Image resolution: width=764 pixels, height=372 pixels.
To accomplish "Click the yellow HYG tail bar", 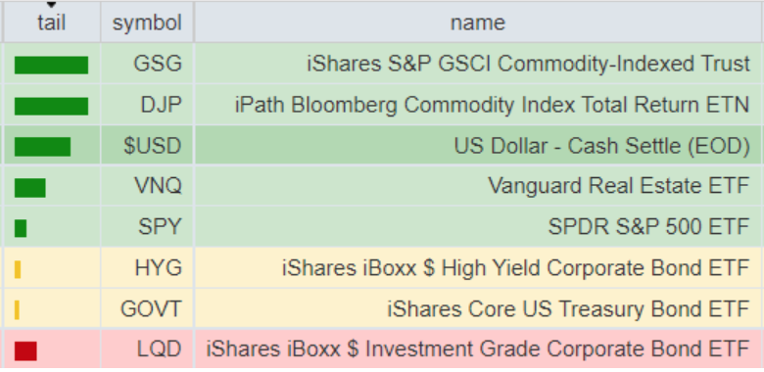I will coord(18,269).
